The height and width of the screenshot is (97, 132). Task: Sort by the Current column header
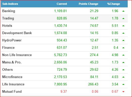(62, 4)
